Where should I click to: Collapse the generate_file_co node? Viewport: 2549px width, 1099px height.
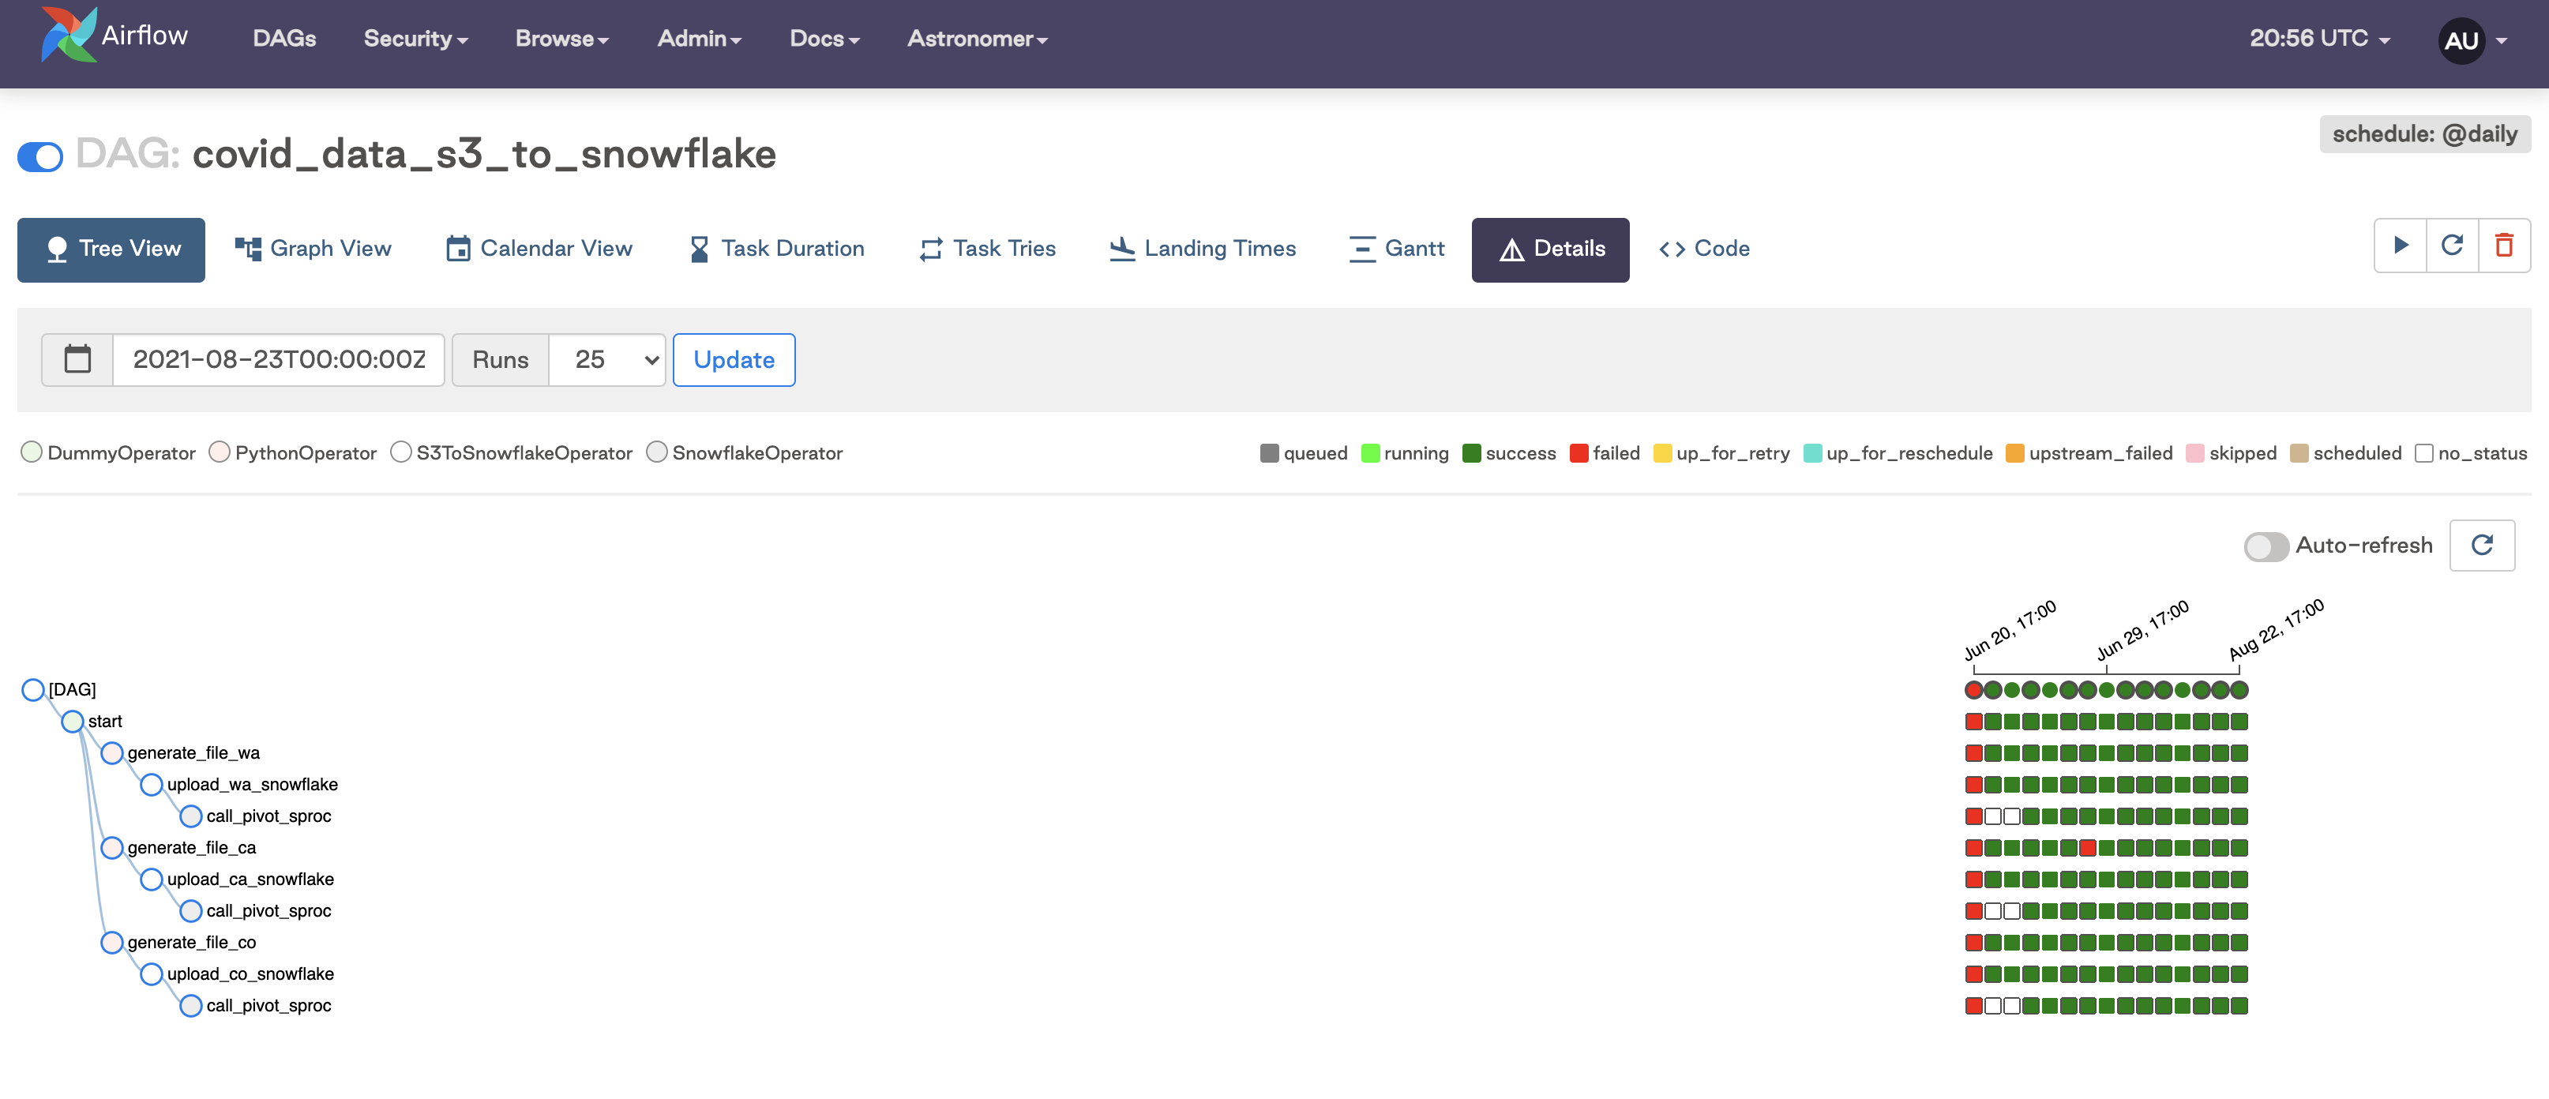(x=112, y=943)
